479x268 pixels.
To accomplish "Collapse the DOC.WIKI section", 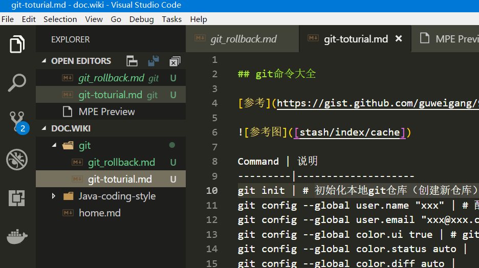I will pyautogui.click(x=44, y=128).
